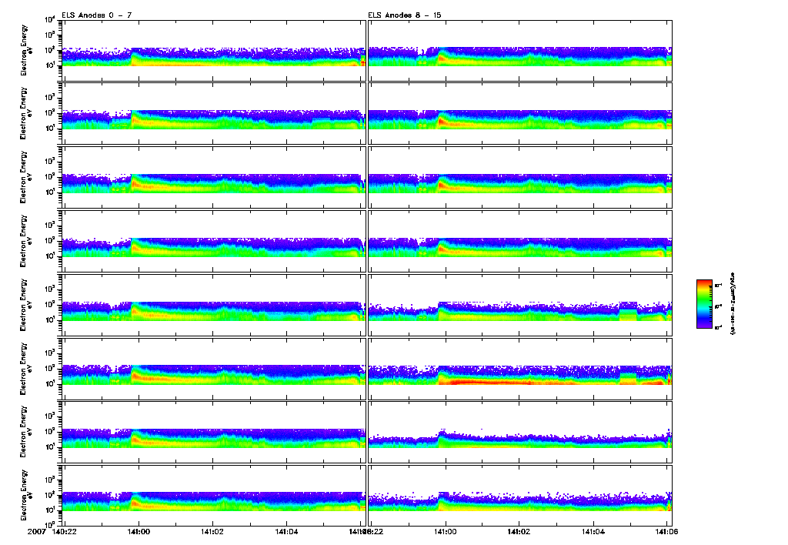Select the top spectrogram panel in the anodes 8-15 column
The width and height of the screenshot is (788, 545).
point(520,51)
